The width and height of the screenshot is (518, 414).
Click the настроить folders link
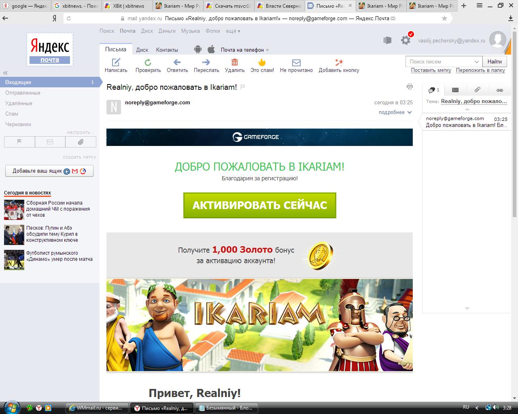click(x=80, y=132)
